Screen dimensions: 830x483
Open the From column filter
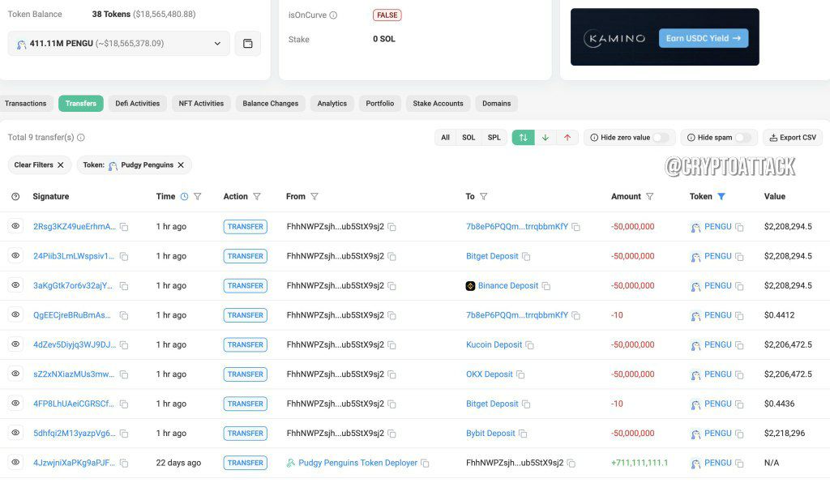click(314, 197)
